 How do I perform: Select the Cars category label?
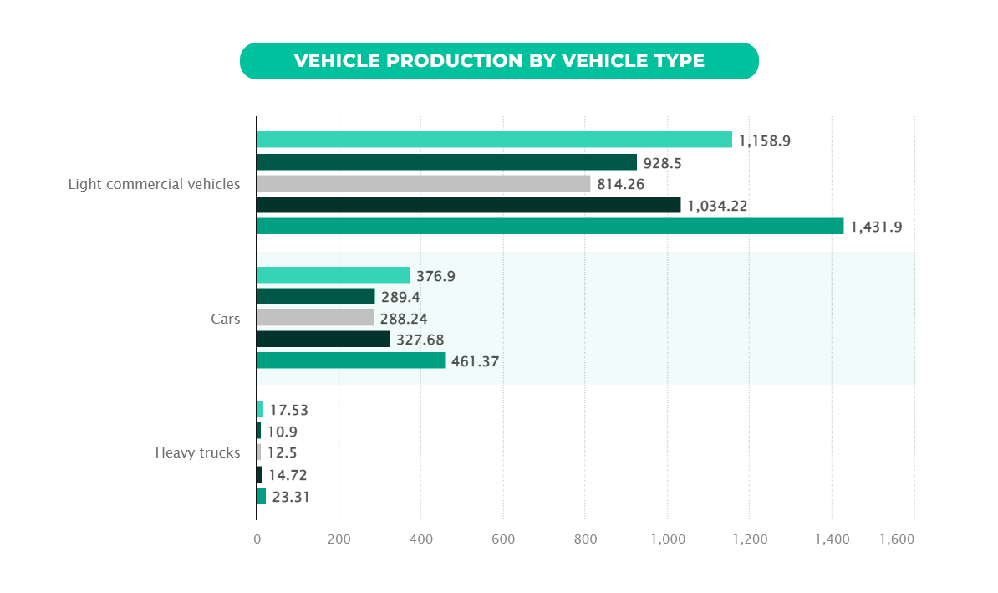coord(226,319)
